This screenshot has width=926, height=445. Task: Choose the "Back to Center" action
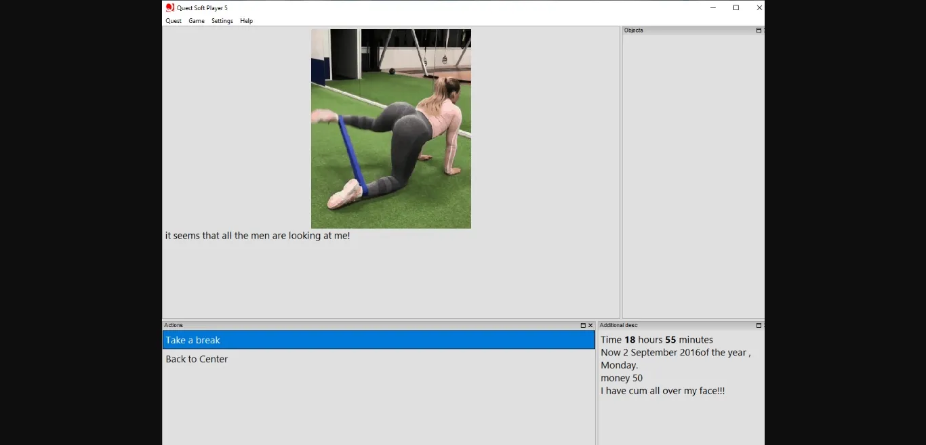pos(197,359)
